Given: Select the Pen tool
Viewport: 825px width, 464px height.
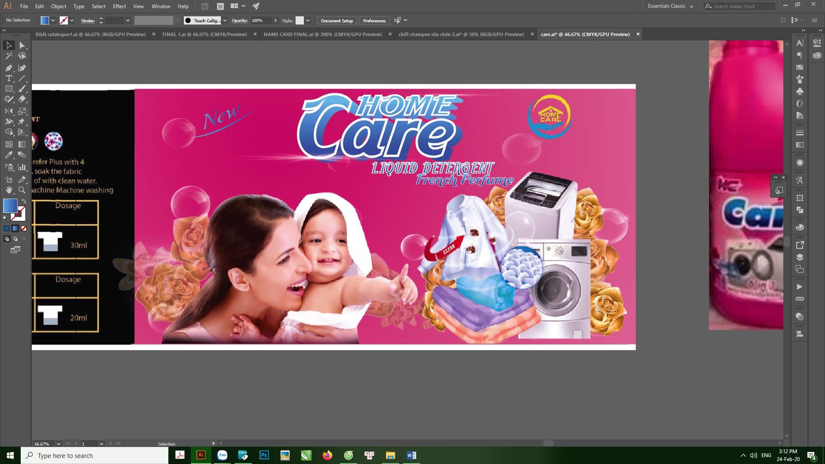Looking at the screenshot, I should pyautogui.click(x=9, y=68).
